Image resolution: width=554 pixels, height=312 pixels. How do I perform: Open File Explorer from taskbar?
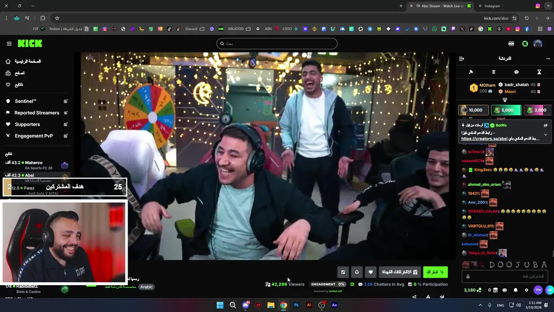point(271,305)
